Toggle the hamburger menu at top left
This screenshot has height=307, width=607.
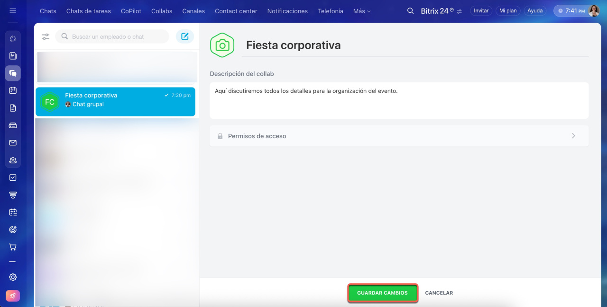tap(13, 11)
